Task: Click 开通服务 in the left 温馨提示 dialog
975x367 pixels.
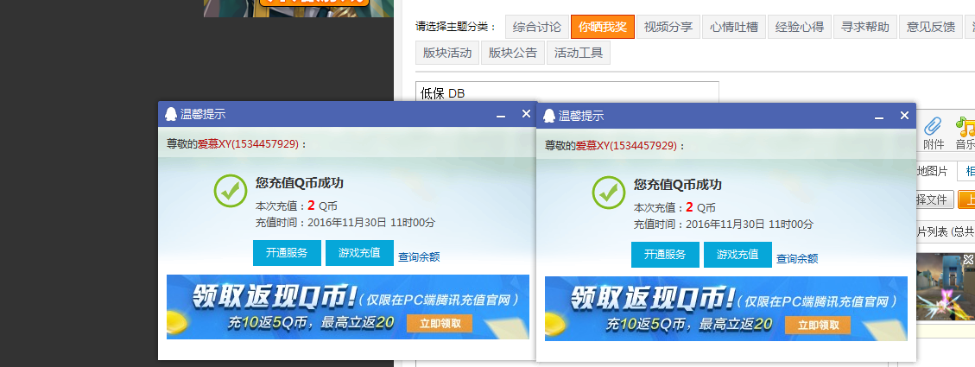Action: click(287, 253)
